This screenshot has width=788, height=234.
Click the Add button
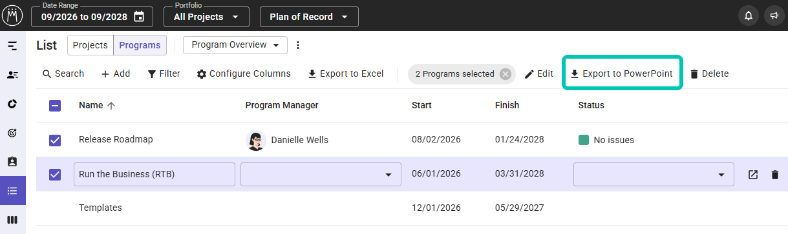[x=116, y=74]
